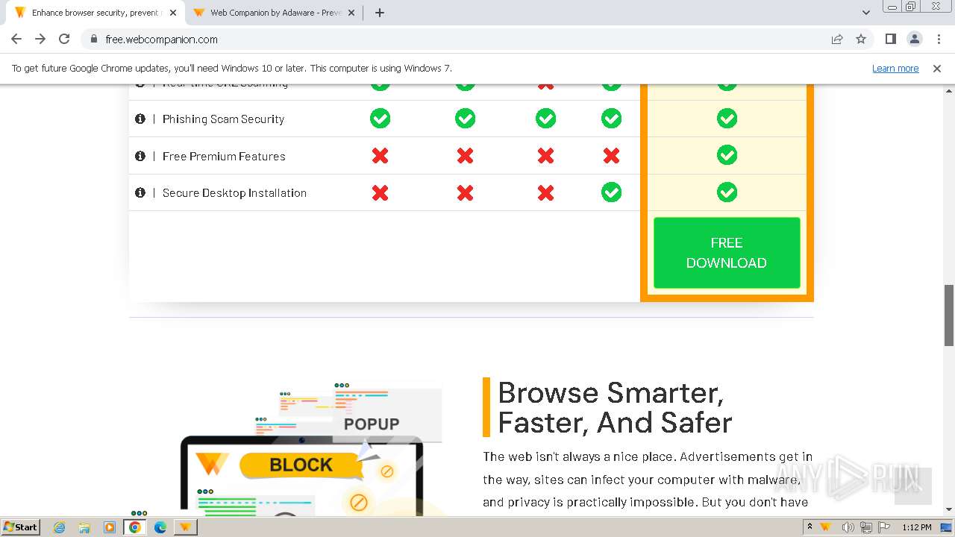
Task: View site information lock icon
Action: (94, 40)
